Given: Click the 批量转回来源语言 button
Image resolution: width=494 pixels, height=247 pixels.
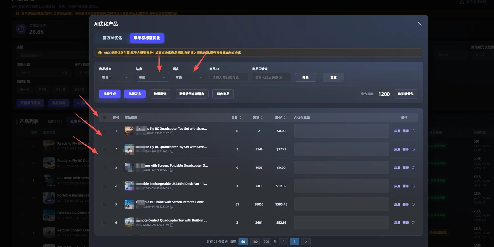Looking at the screenshot, I should [x=192, y=94].
